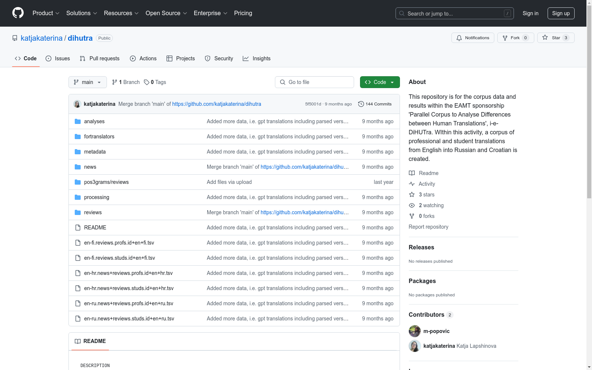The height and width of the screenshot is (370, 592).
Task: Expand the Resources menu
Action: [121, 13]
